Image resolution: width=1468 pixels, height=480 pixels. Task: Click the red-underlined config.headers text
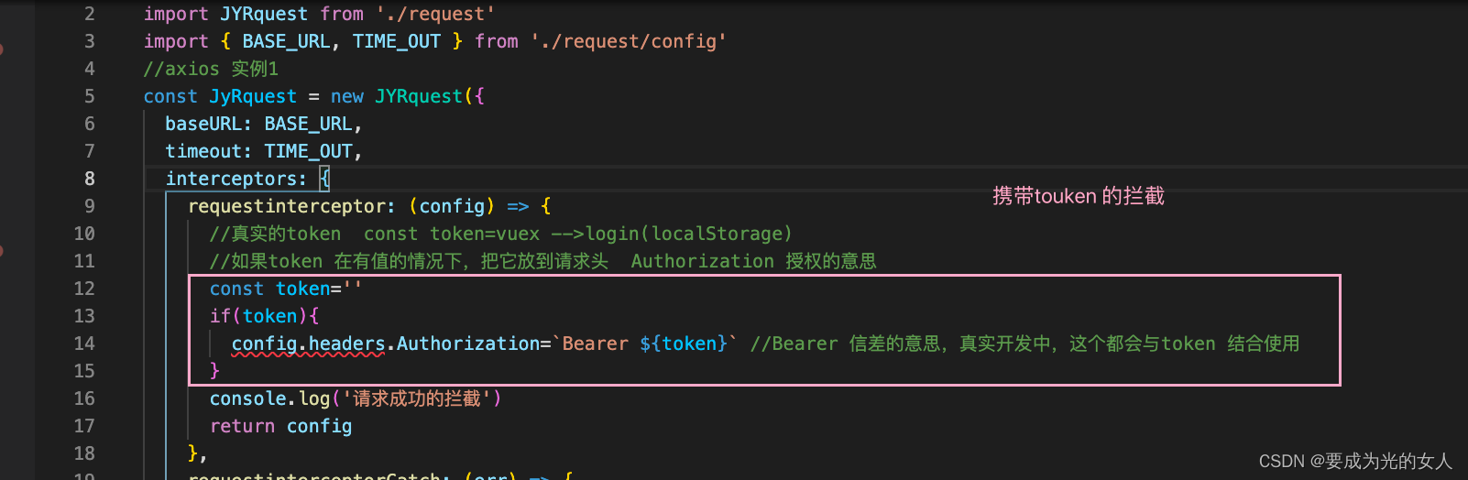tap(308, 344)
